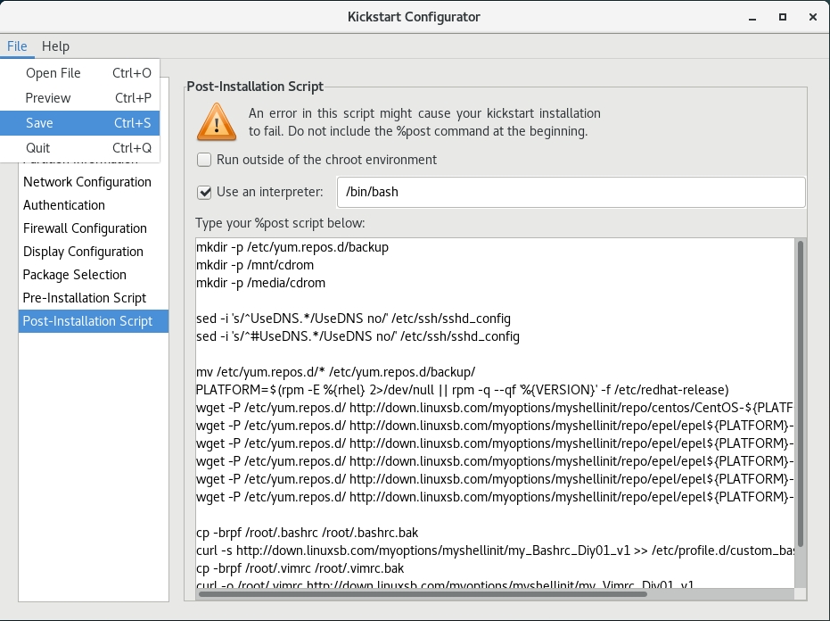Click the /bin/bash interpreter field

571,192
